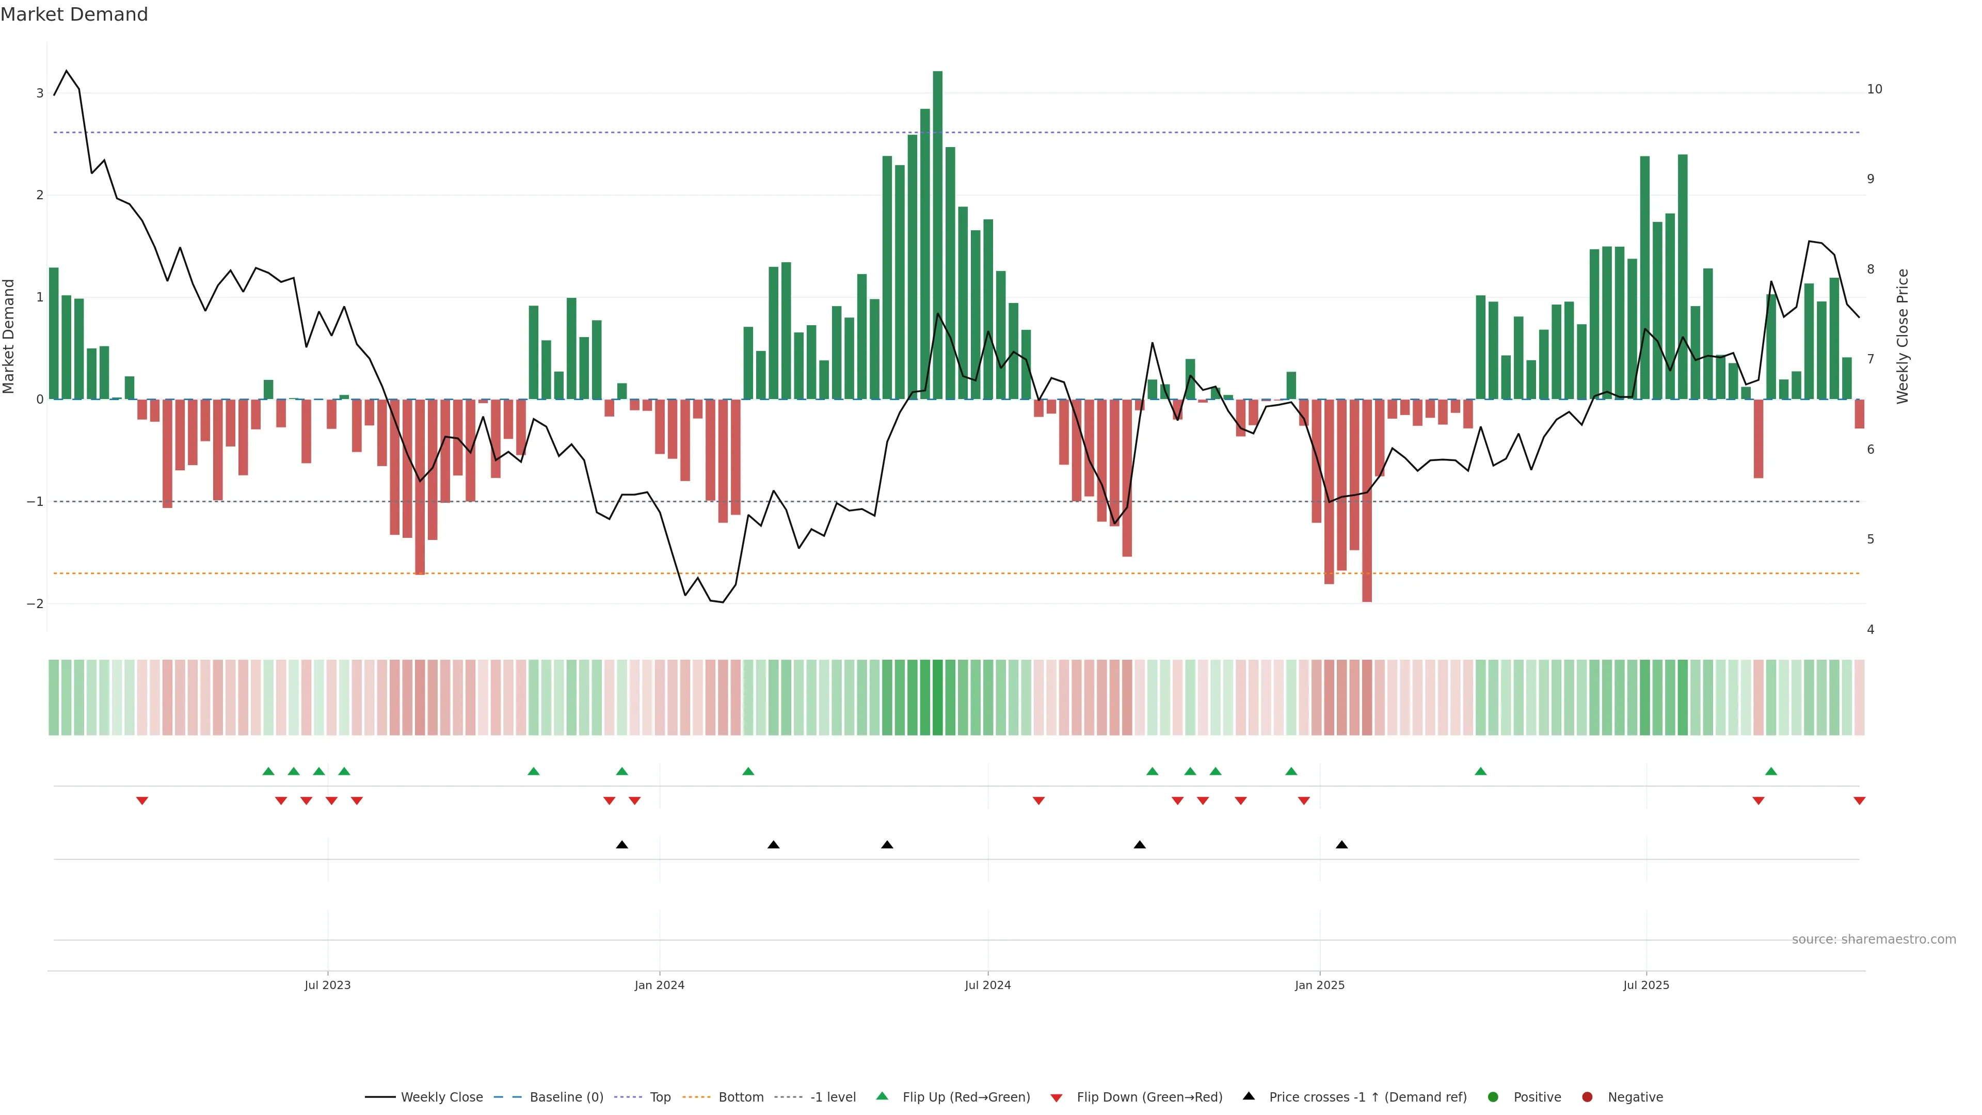1982x1115 pixels.
Task: Click the last red flip-down triangle marker
Action: pos(1859,800)
